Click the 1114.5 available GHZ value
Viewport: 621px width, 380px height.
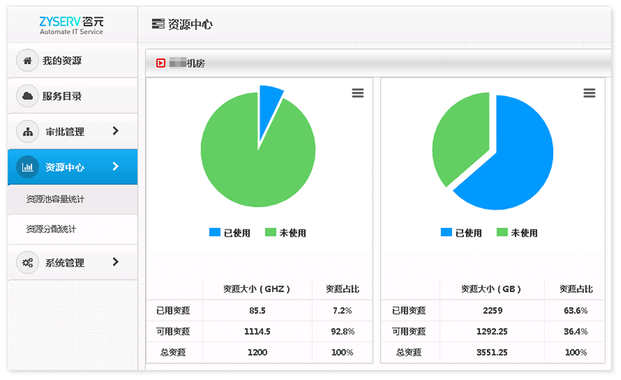257,332
